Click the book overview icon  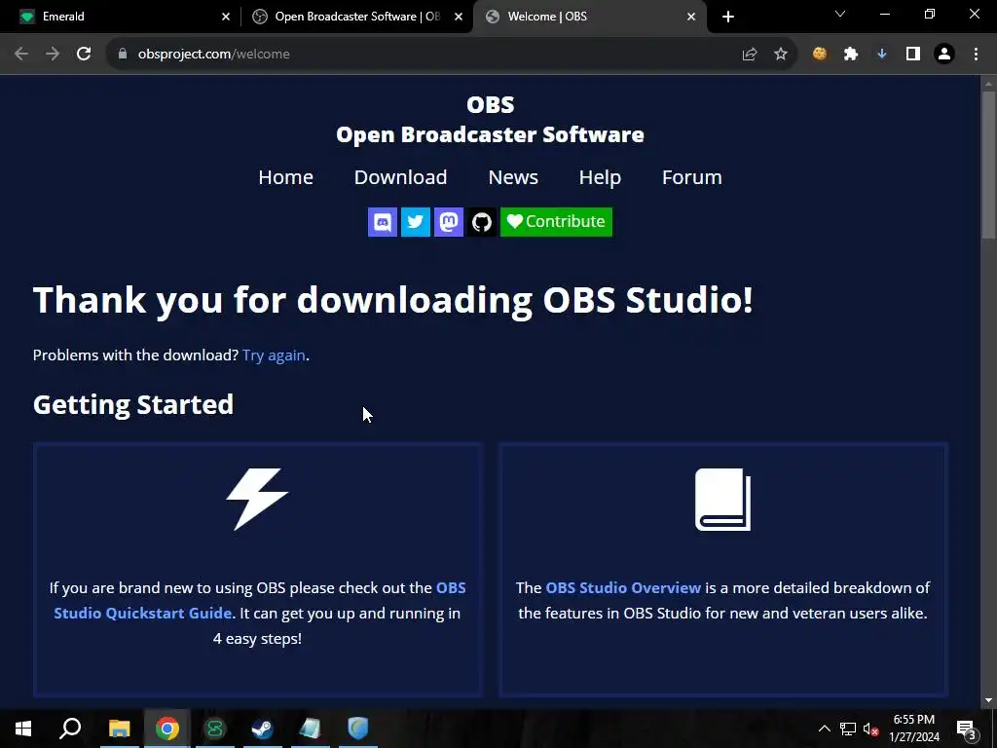point(723,500)
